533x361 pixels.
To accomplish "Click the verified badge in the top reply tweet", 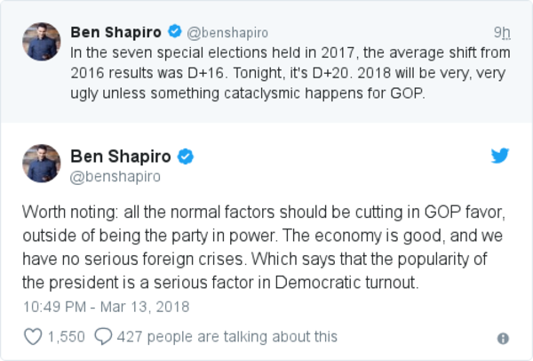I will click(175, 32).
